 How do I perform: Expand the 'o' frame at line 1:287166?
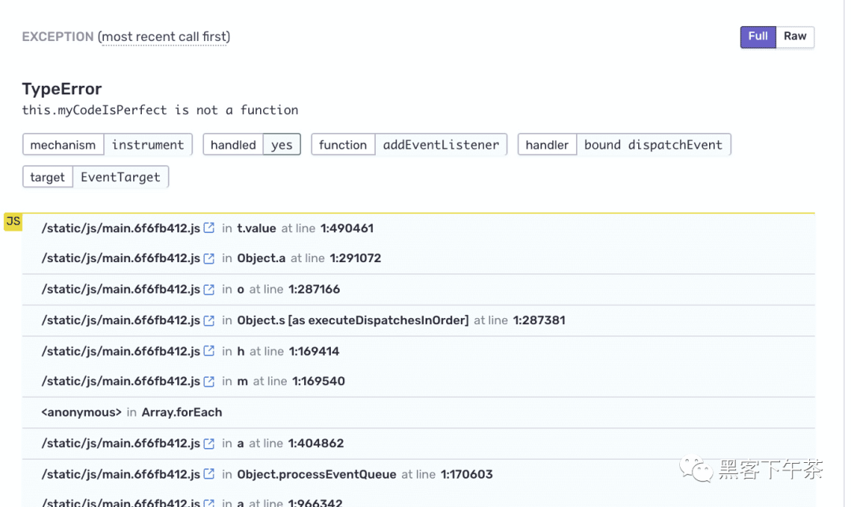(x=418, y=290)
